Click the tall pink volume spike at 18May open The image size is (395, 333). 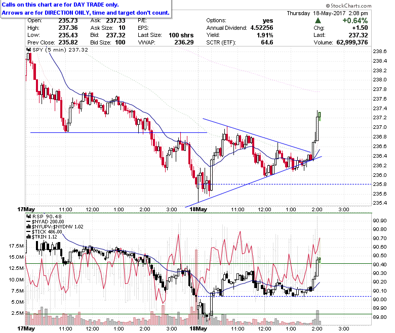pyautogui.click(x=196, y=287)
